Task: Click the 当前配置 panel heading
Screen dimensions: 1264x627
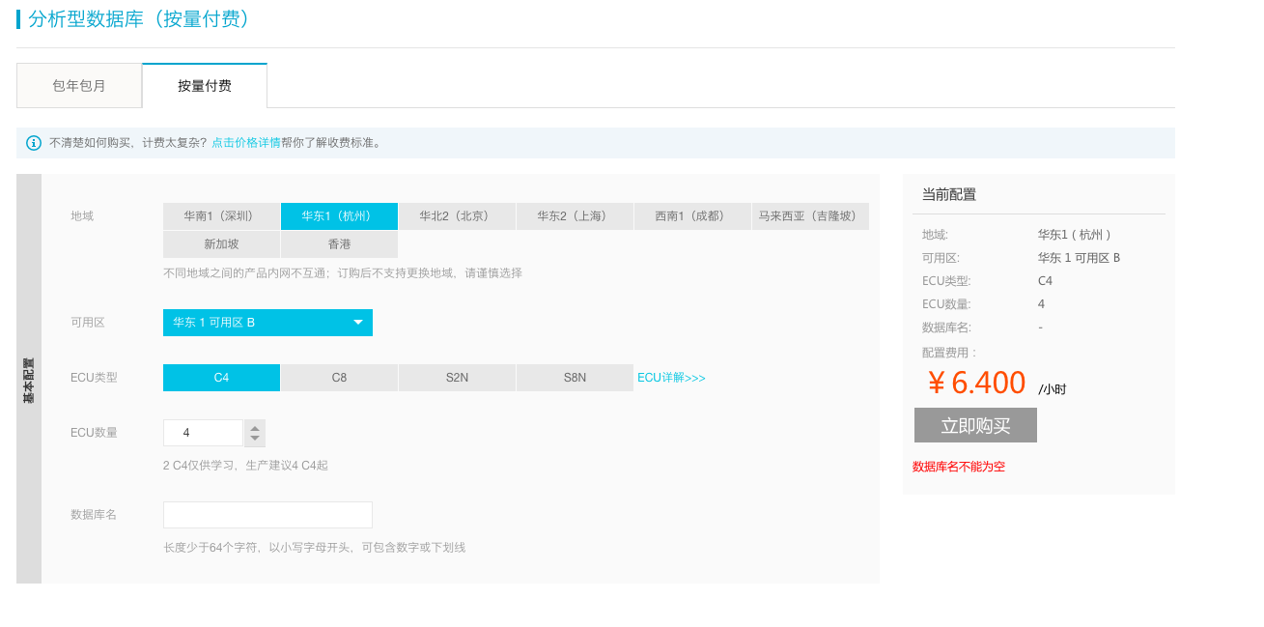Action: pos(949,194)
